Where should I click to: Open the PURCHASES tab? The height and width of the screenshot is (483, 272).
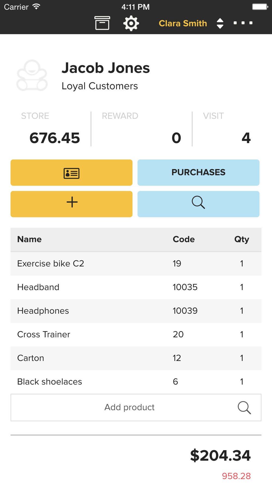pos(198,173)
